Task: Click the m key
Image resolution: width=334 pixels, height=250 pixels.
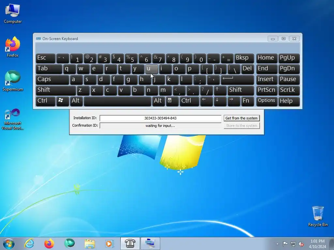Action: [x=165, y=91]
